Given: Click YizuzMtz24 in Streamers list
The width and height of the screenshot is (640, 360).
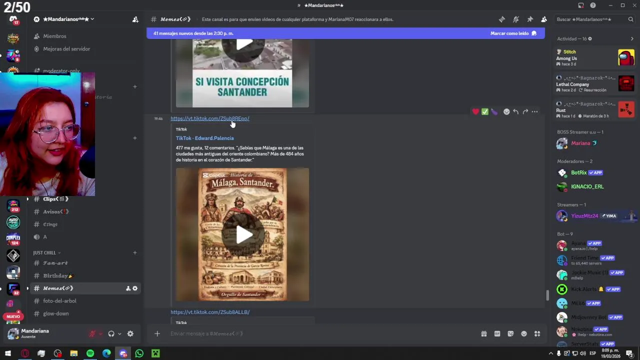Looking at the screenshot, I should (595, 216).
